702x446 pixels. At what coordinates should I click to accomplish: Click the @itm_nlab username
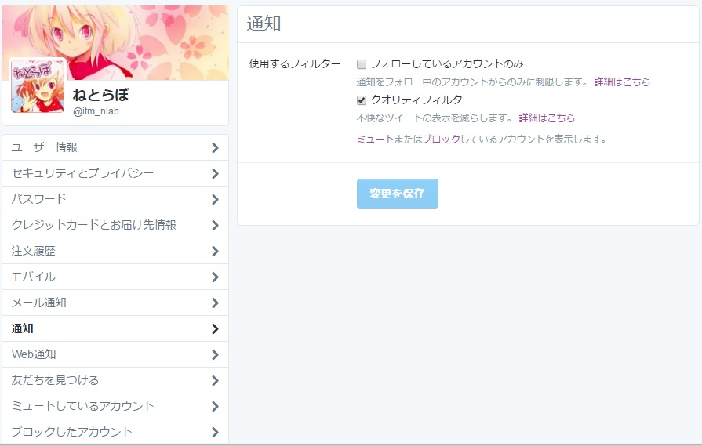click(96, 111)
